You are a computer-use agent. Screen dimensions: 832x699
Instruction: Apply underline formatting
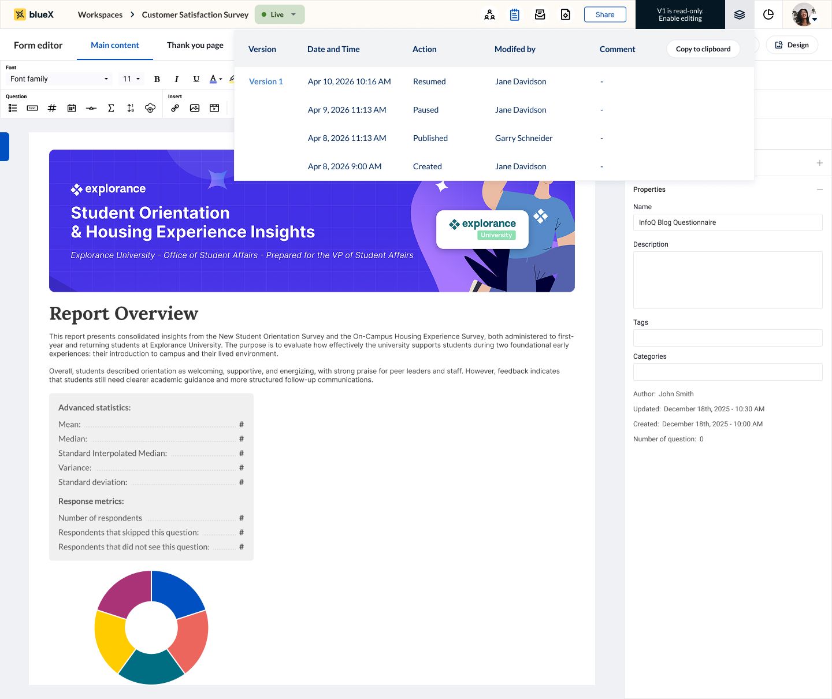[x=196, y=79]
